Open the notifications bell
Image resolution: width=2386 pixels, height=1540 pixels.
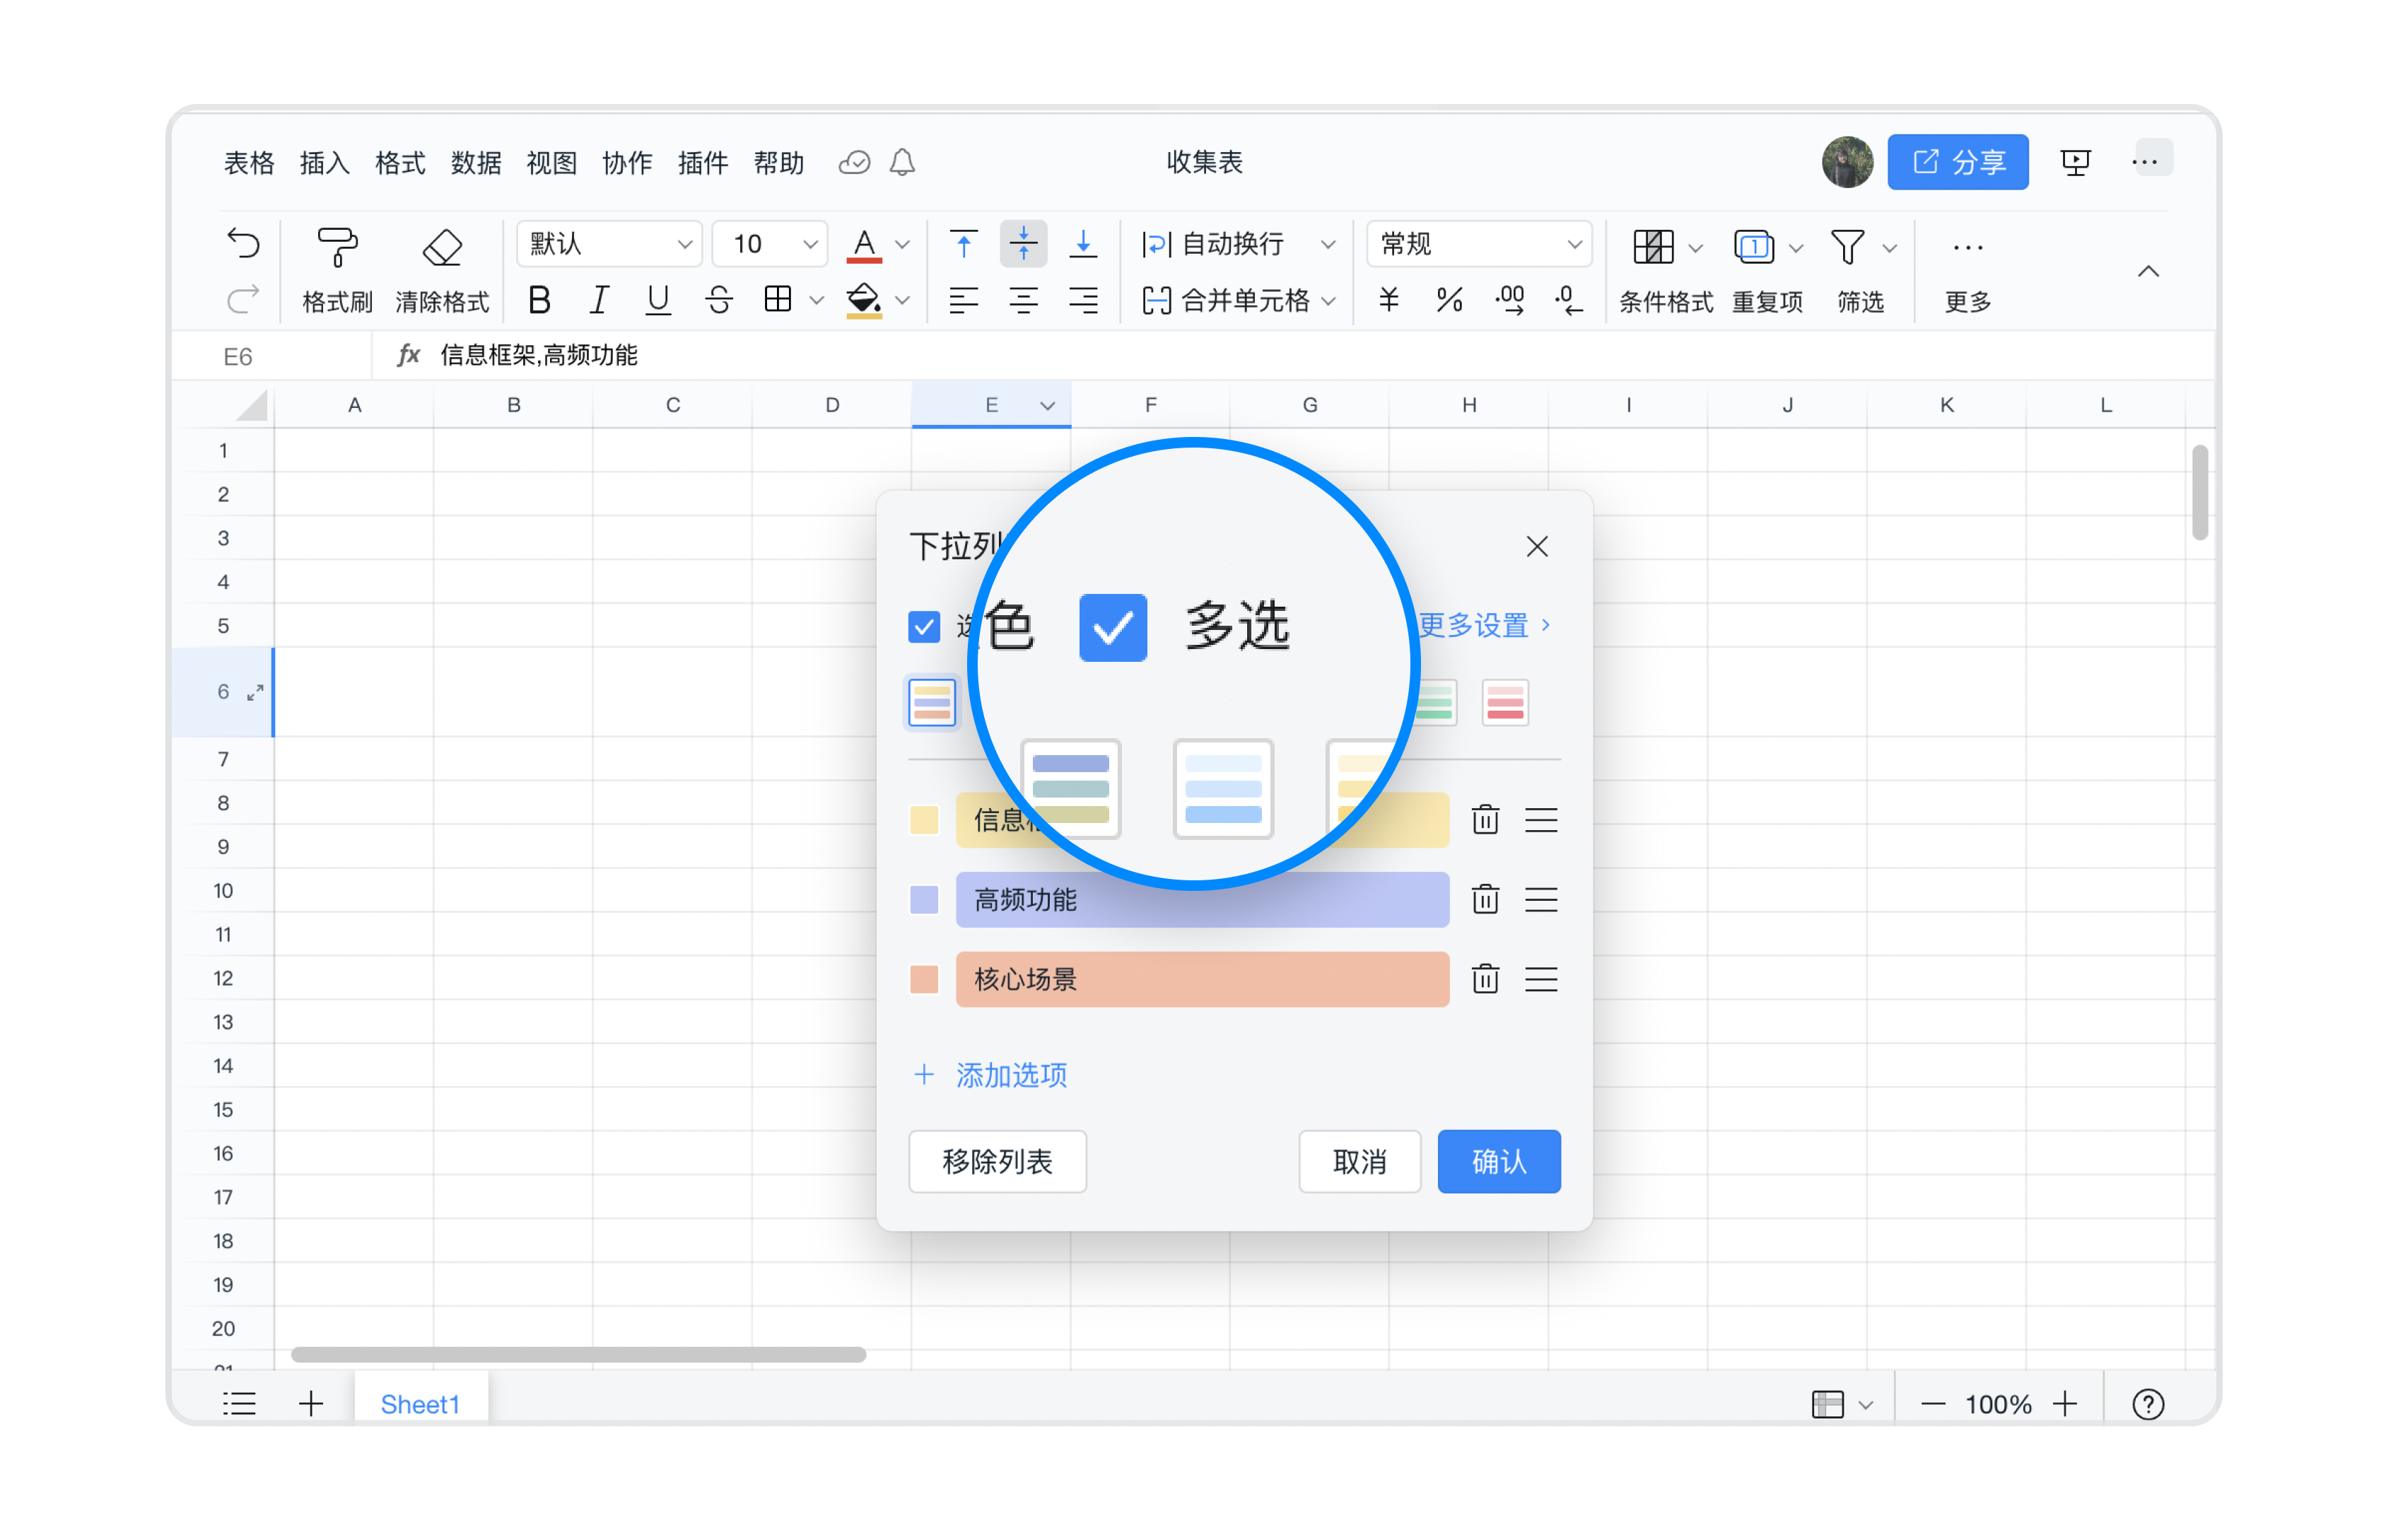click(x=903, y=162)
